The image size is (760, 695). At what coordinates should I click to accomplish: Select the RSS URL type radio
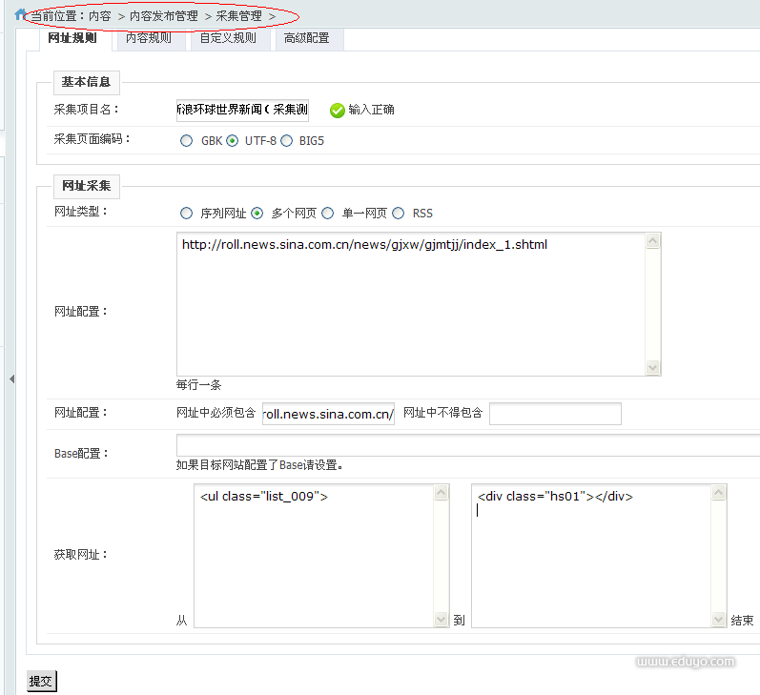tap(398, 213)
